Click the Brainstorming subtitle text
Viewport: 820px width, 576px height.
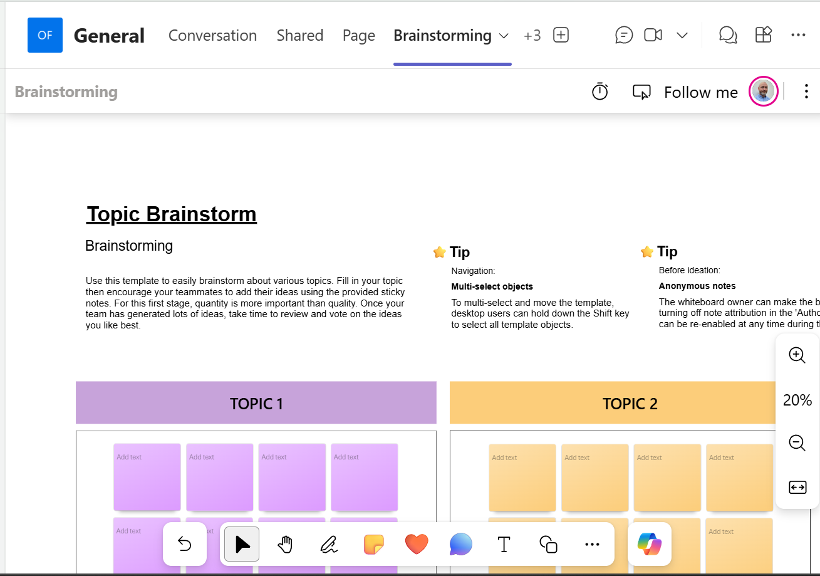point(129,246)
